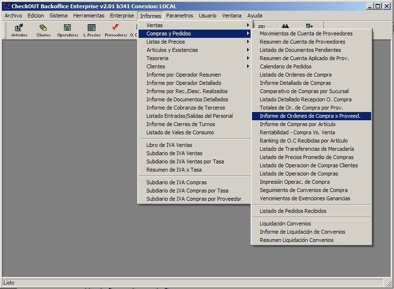This screenshot has width=394, height=289.
Task: Choose Subdiario de IVA Ventas
Action: click(x=194, y=153)
